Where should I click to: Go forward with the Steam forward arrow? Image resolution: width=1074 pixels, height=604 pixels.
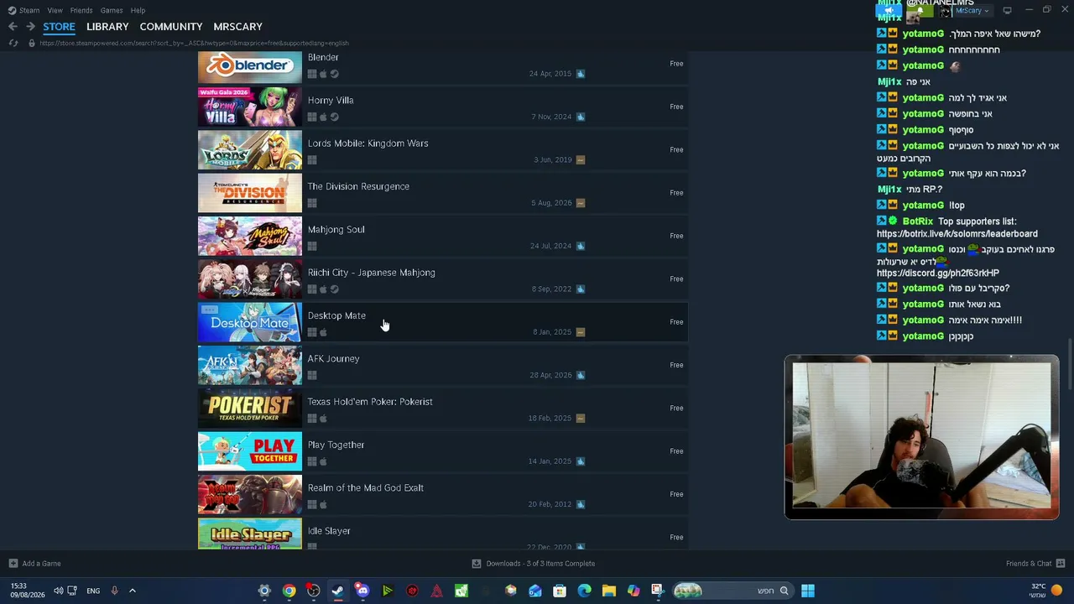click(x=30, y=27)
